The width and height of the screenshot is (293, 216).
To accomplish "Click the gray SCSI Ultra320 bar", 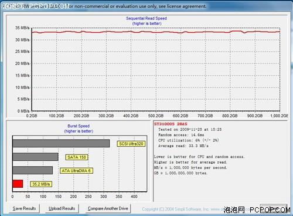I will click(61, 143).
